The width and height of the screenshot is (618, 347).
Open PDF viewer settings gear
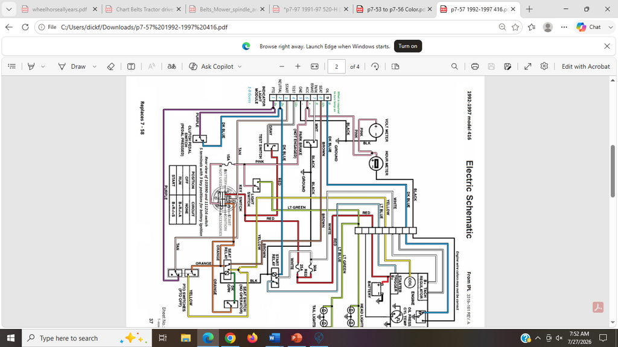544,66
